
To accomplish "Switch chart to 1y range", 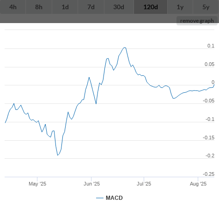I will [180, 7].
